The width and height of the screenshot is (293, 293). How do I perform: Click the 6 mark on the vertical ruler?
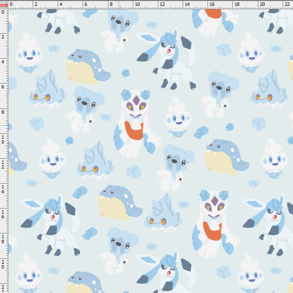3,86
